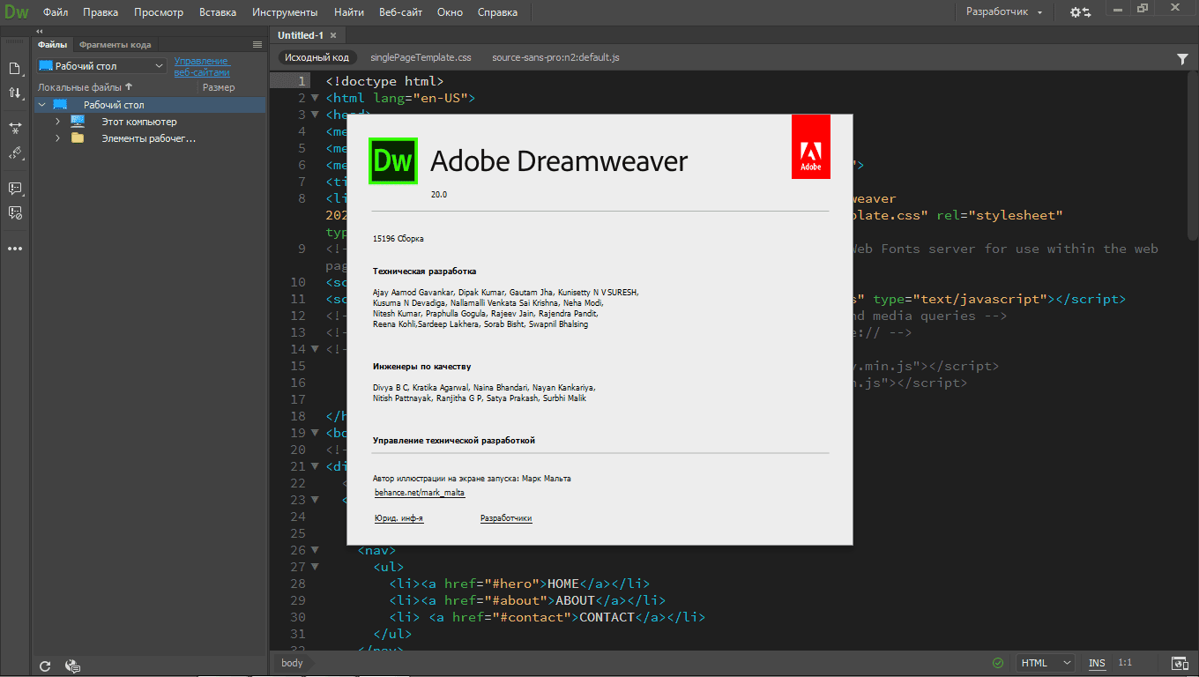Open the Справка menu
Viewport: 1199px width, 677px height.
[x=497, y=12]
